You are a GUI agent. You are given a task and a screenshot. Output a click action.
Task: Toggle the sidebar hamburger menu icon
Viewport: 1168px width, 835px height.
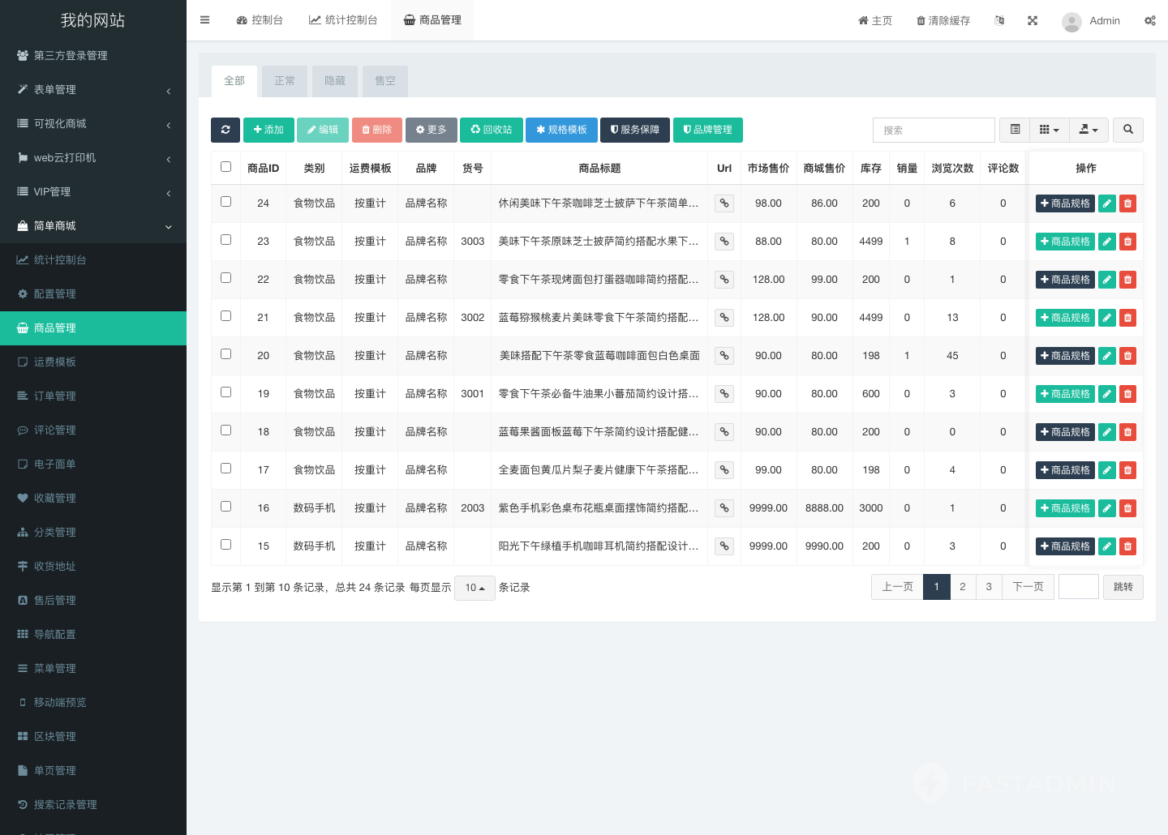point(205,20)
